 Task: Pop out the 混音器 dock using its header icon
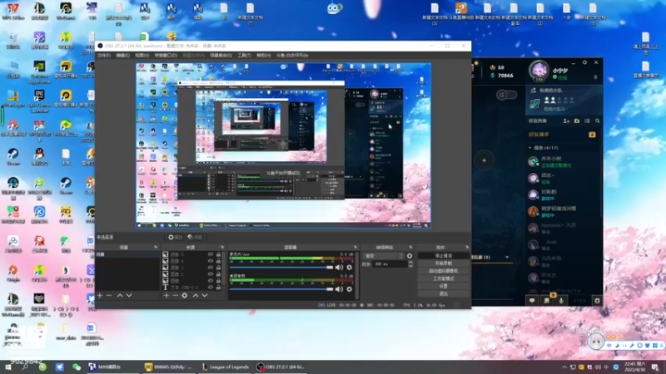(355, 247)
